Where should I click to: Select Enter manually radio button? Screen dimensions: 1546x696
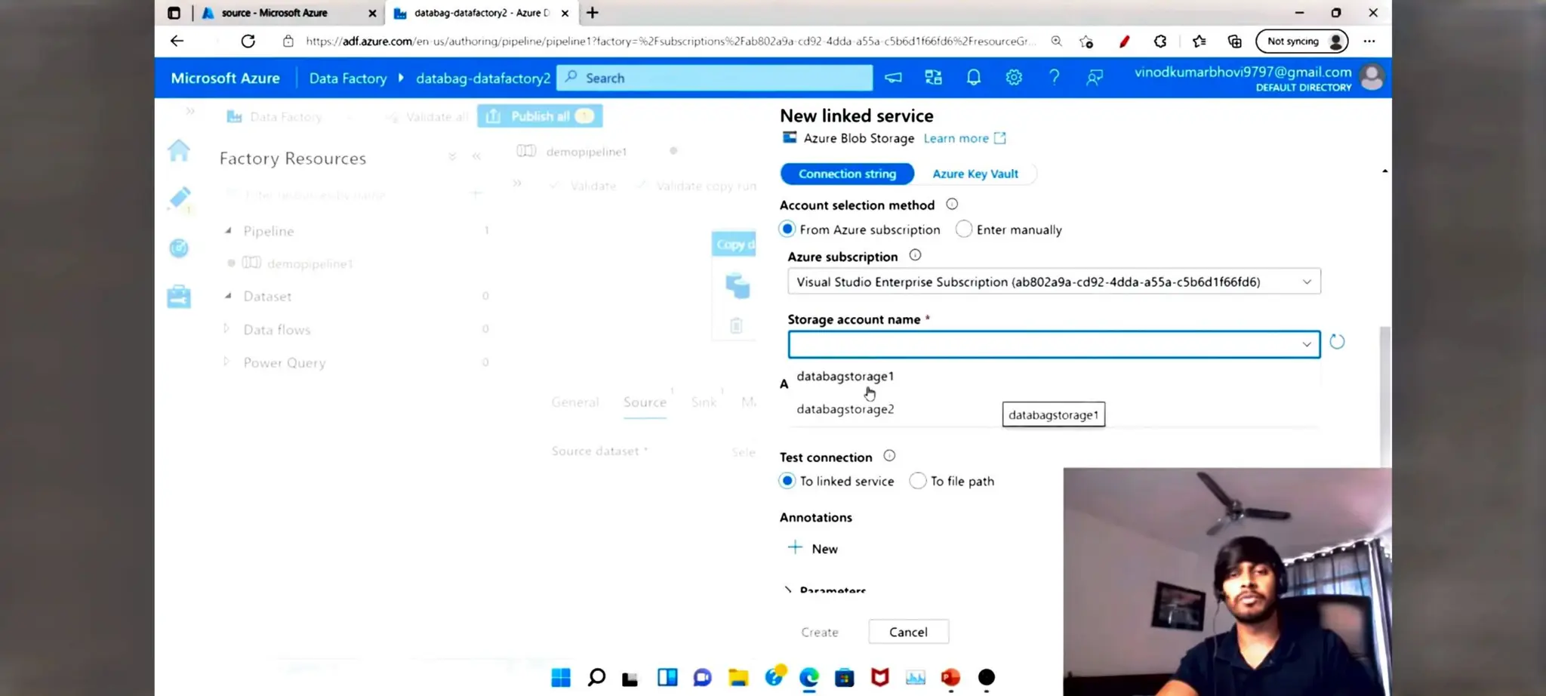point(964,229)
